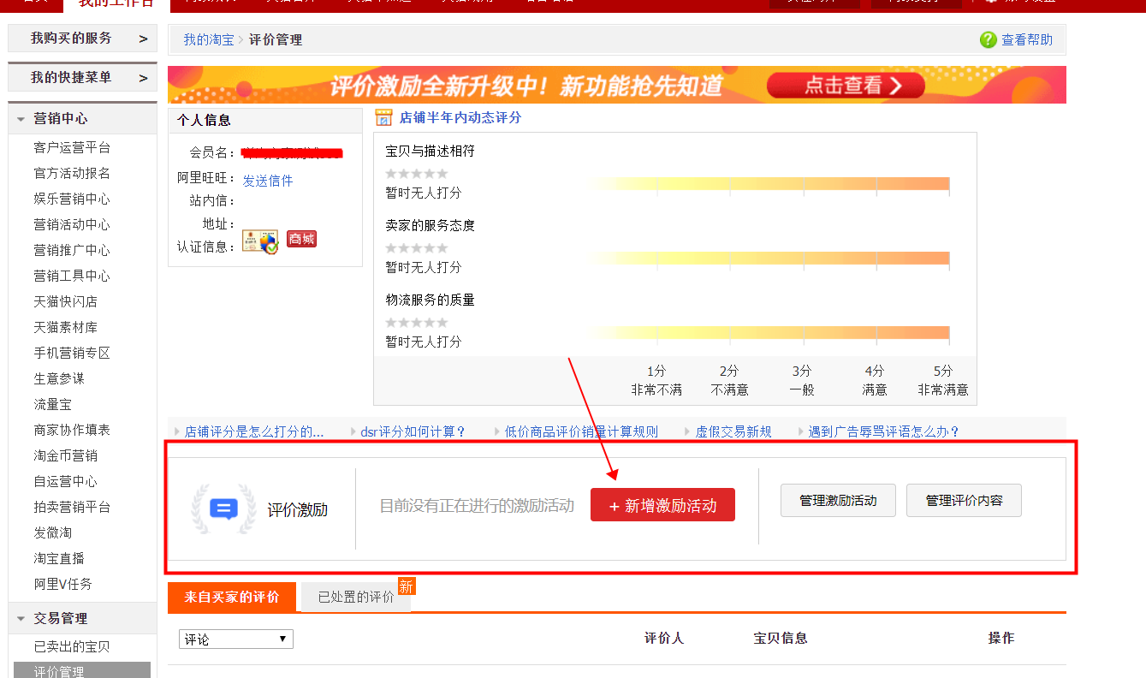Expand the 我购买的服务 menu

(82, 39)
